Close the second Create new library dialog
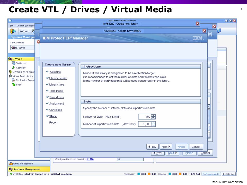The image size is (247, 185). tap(198, 24)
